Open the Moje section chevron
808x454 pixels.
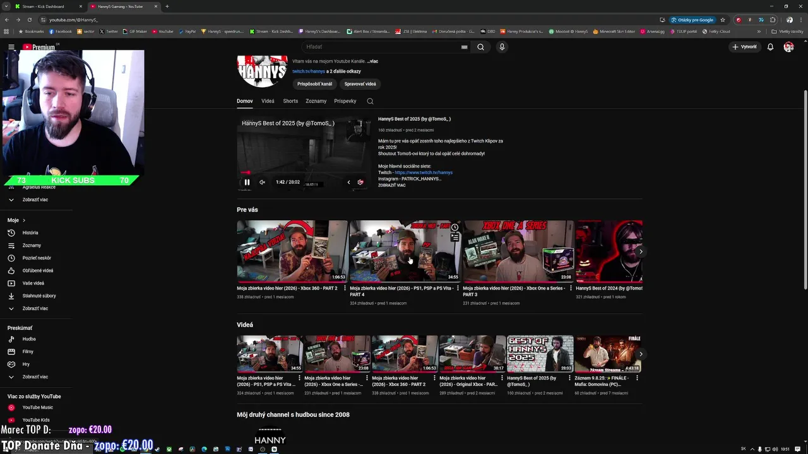(24, 220)
